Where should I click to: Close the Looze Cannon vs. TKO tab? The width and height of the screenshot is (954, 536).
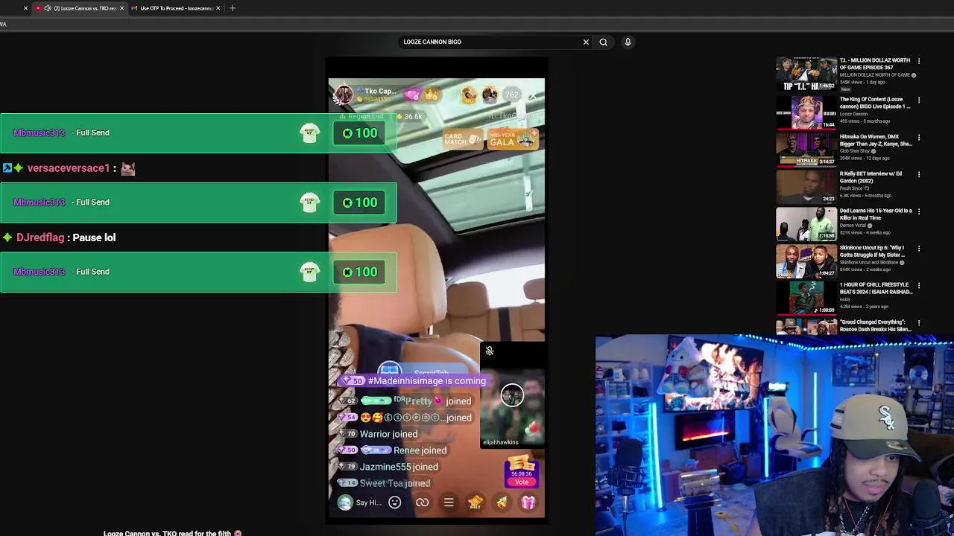coord(121,8)
